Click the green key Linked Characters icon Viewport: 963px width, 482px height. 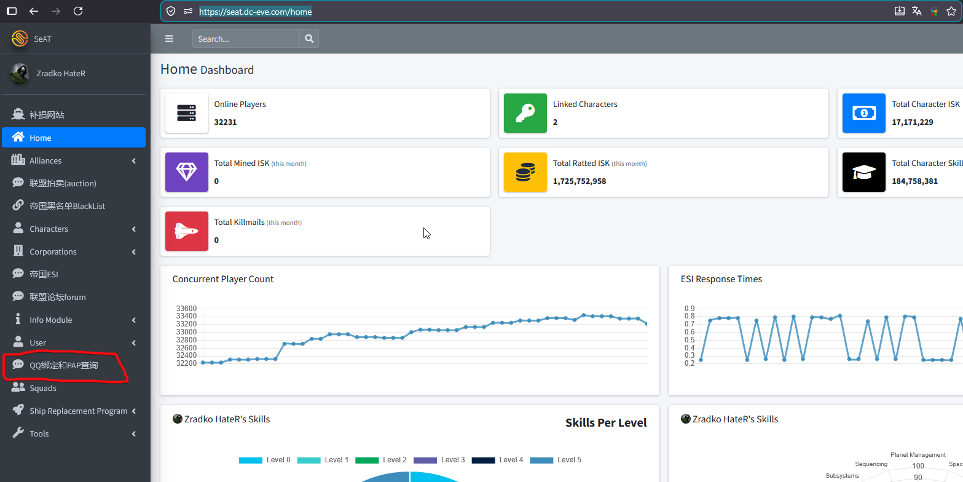[525, 113]
